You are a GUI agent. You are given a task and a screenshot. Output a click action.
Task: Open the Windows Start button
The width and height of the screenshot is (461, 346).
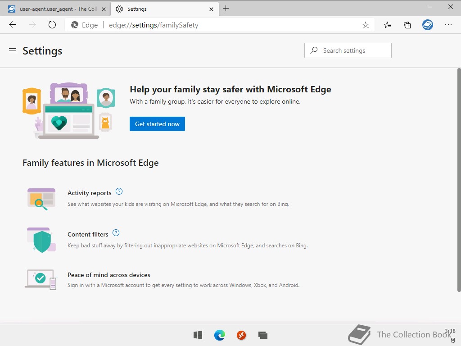click(x=198, y=335)
